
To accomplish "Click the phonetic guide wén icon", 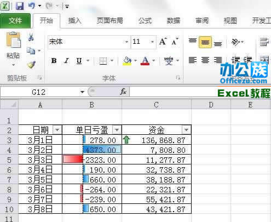I will click(169, 61).
